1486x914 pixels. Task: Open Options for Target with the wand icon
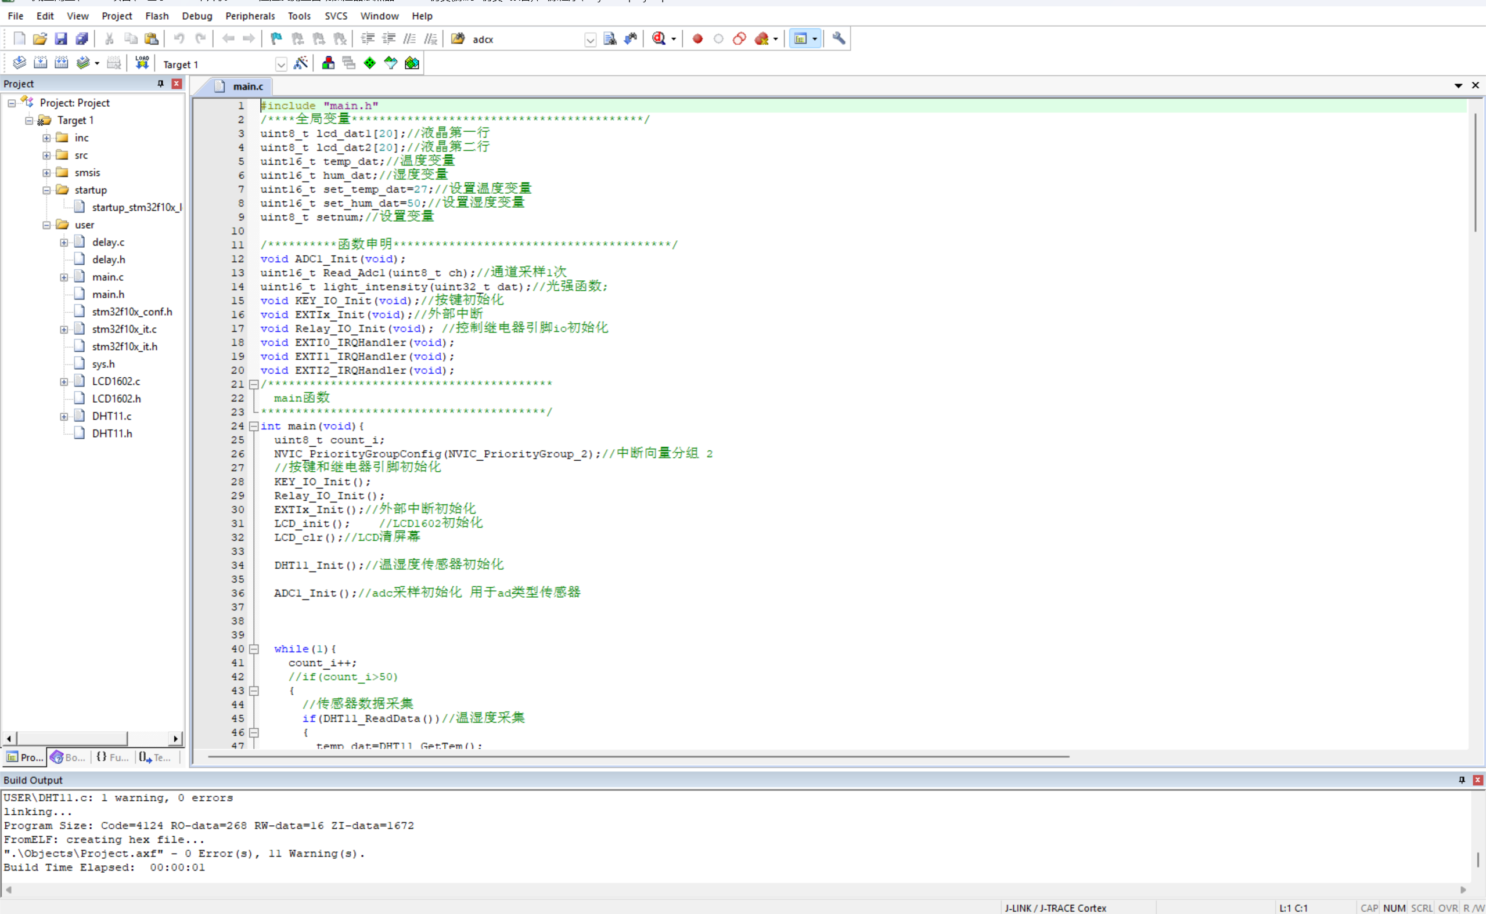pos(301,63)
